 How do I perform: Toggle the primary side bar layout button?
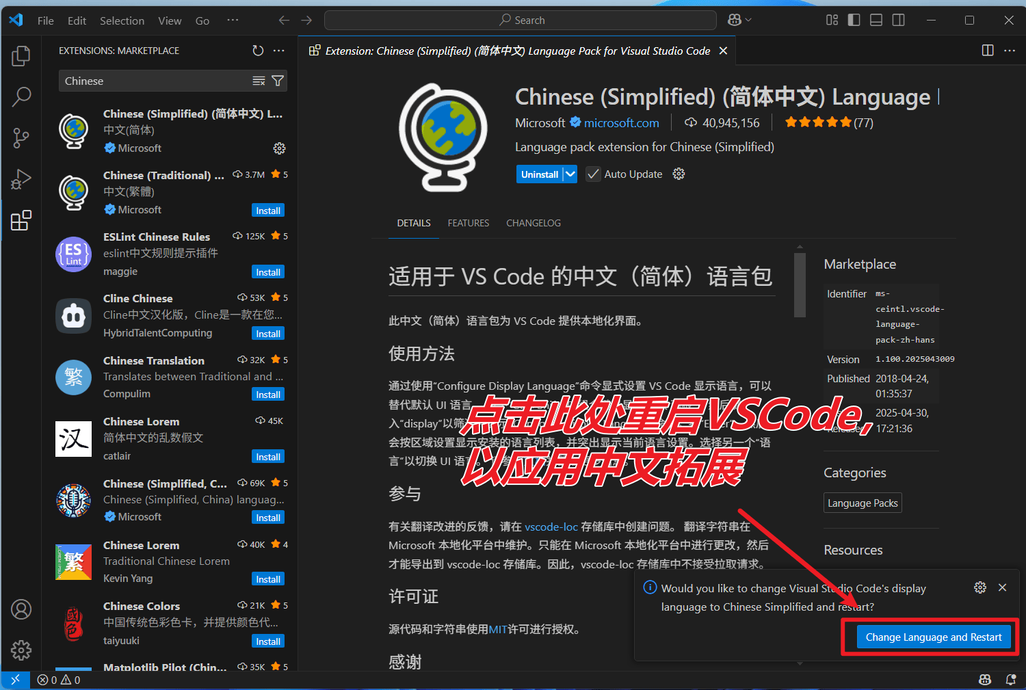point(854,21)
